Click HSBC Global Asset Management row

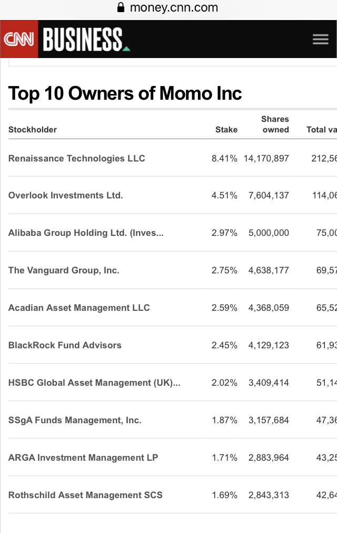94,383
